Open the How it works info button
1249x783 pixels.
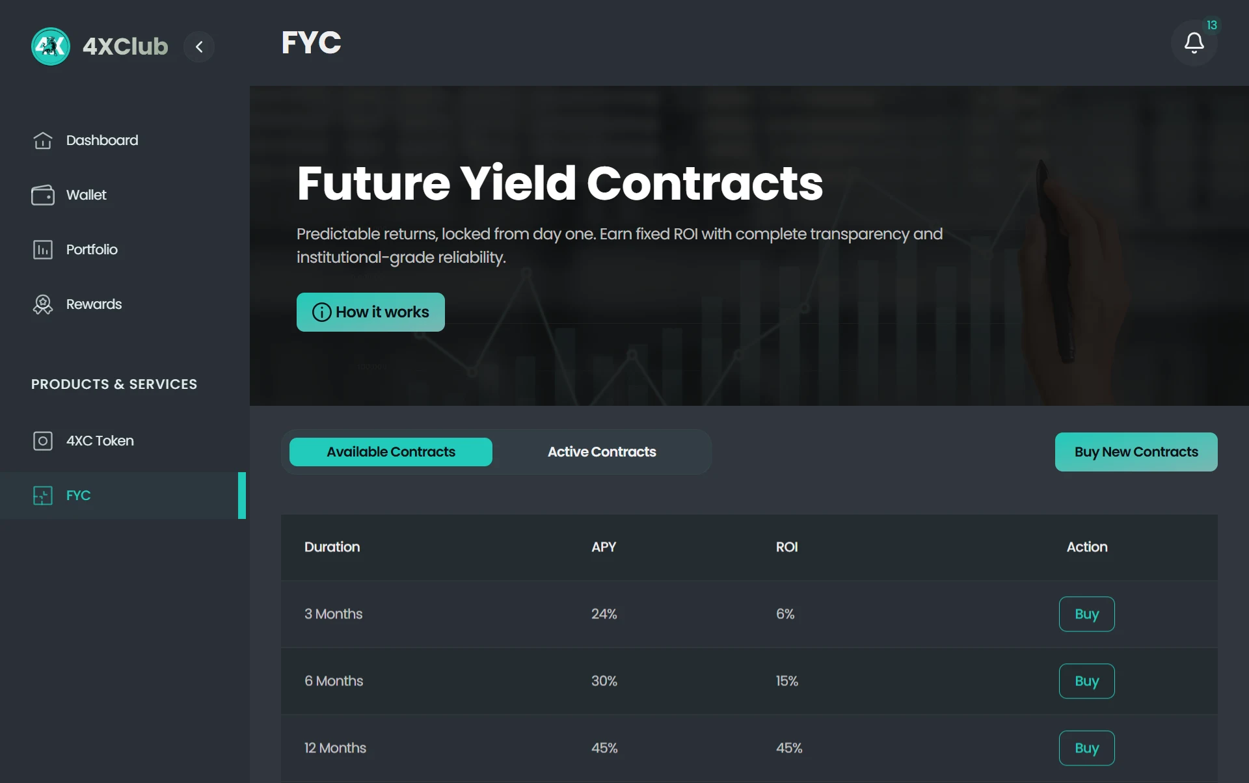(x=370, y=312)
